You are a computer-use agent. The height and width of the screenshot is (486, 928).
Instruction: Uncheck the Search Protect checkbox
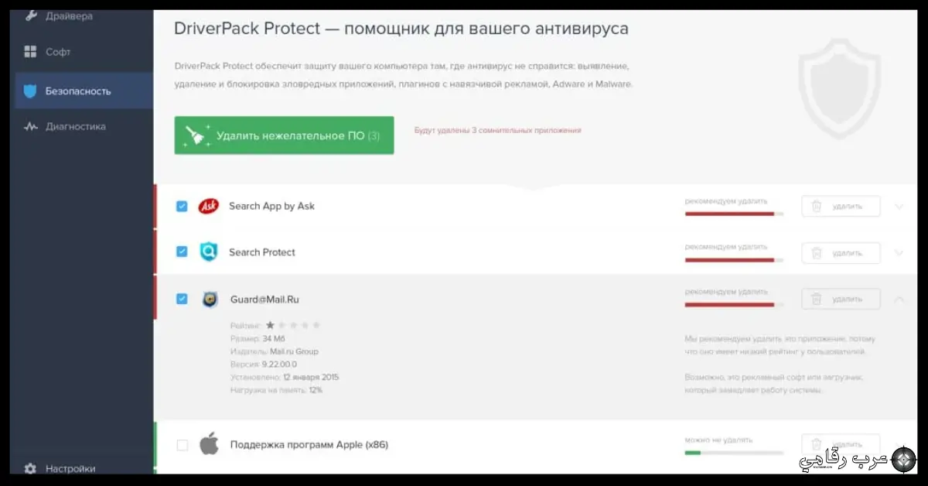pyautogui.click(x=182, y=252)
